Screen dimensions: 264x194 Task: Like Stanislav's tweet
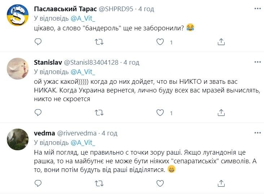[160, 113]
